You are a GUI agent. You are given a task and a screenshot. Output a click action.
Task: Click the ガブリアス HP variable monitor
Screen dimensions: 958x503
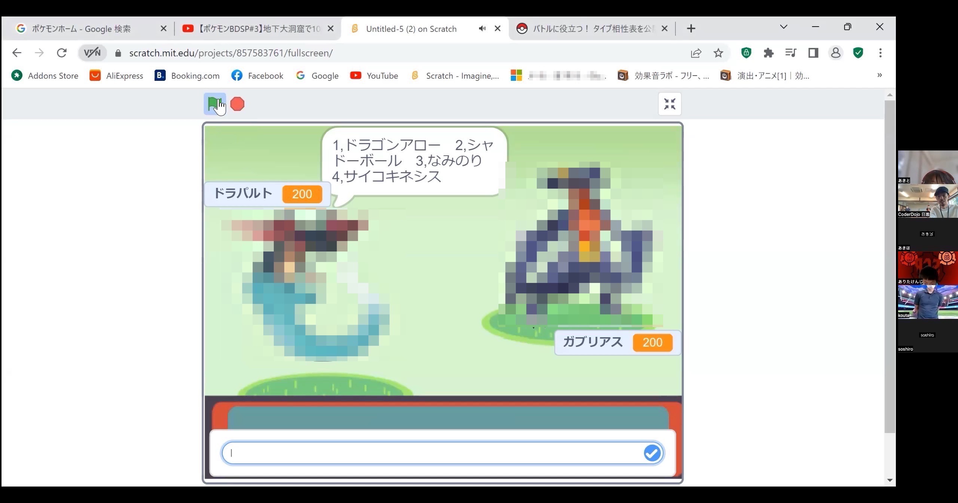[x=617, y=342]
